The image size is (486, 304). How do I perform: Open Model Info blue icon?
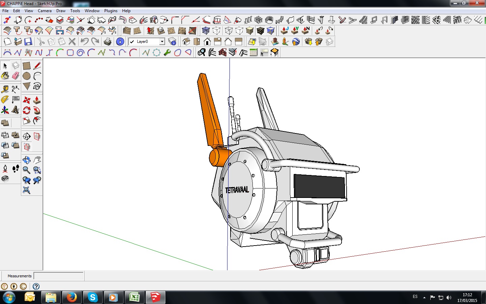(120, 42)
